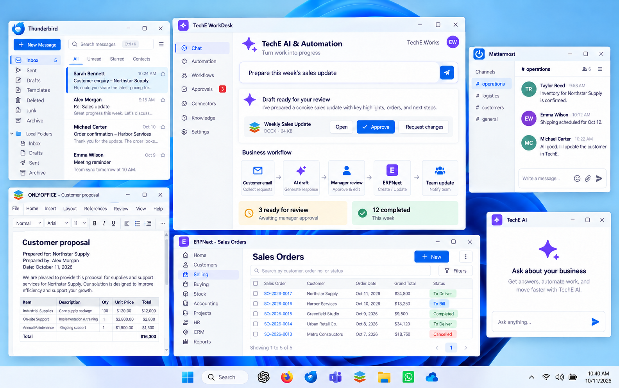619x388 pixels.
Task: Toggle bold formatting in ONLYOFFICE
Action: (95, 223)
